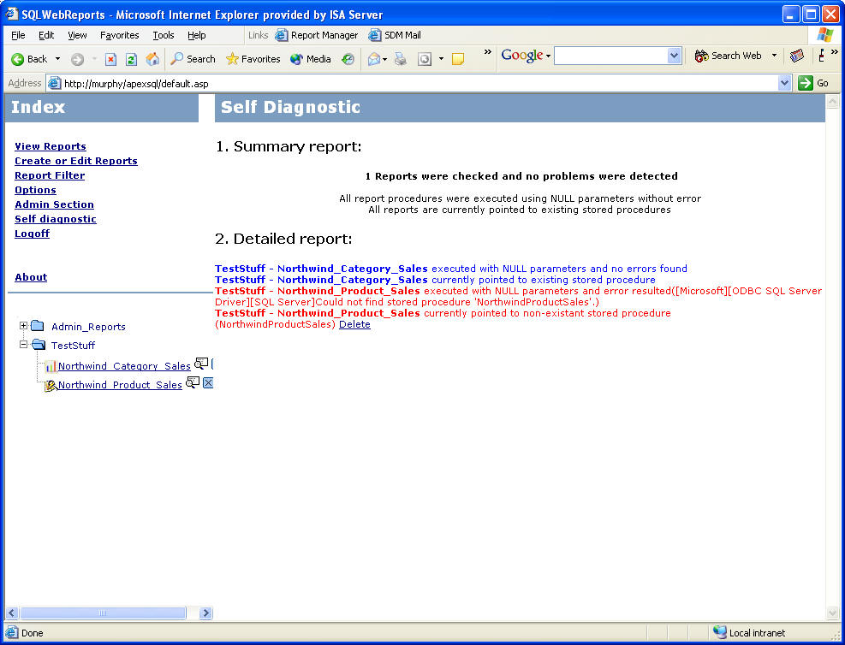Click the edit icon for Northwind_Product_Sales
This screenshot has width=845, height=645.
(51, 385)
